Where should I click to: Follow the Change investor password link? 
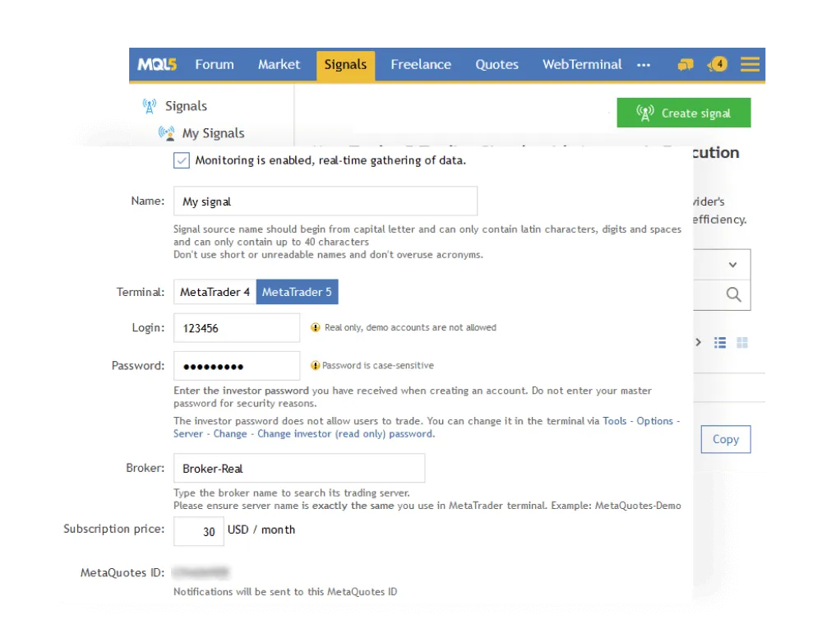(x=345, y=434)
